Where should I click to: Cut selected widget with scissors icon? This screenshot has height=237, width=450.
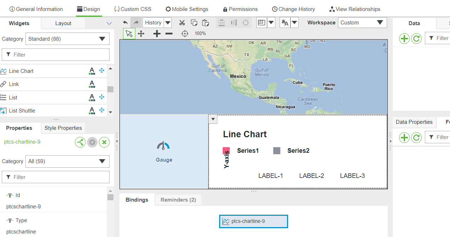tap(182, 23)
